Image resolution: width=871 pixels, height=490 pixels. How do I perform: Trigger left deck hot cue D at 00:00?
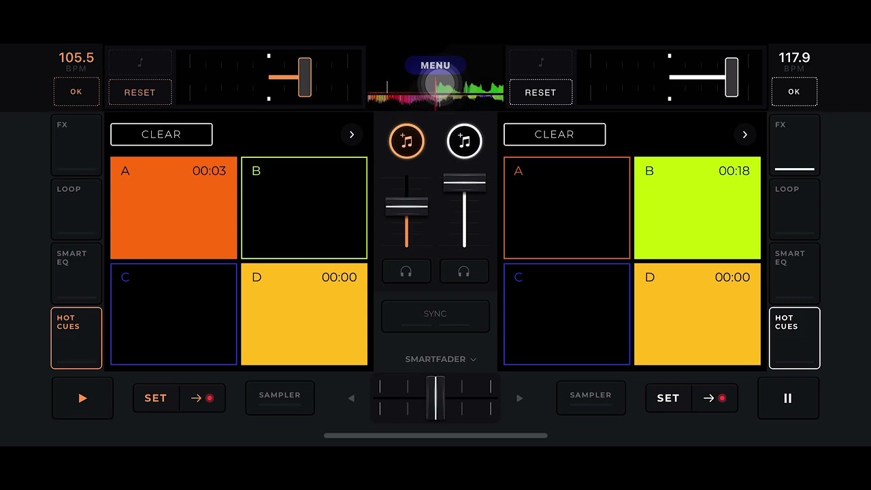pos(304,314)
